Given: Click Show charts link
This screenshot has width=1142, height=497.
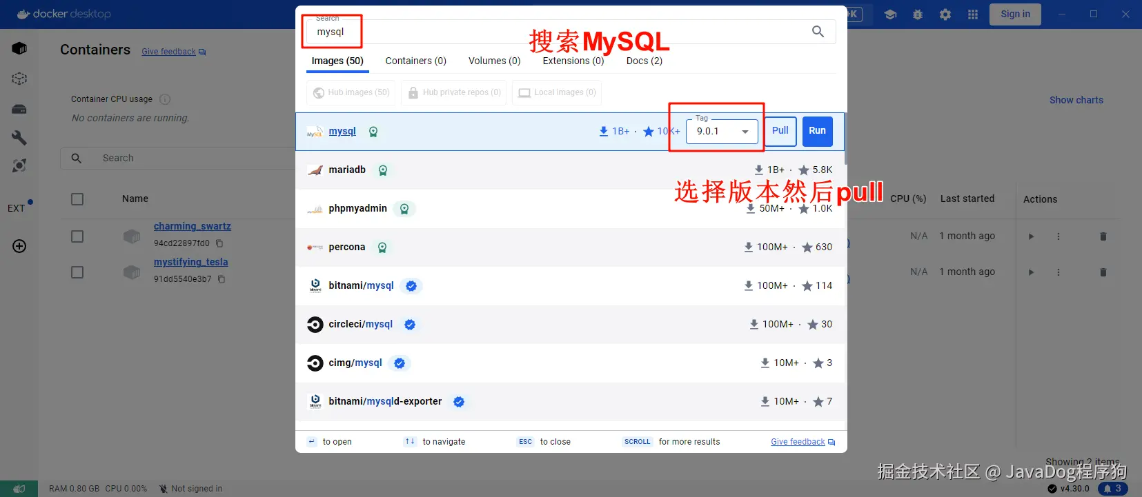Looking at the screenshot, I should (x=1076, y=100).
